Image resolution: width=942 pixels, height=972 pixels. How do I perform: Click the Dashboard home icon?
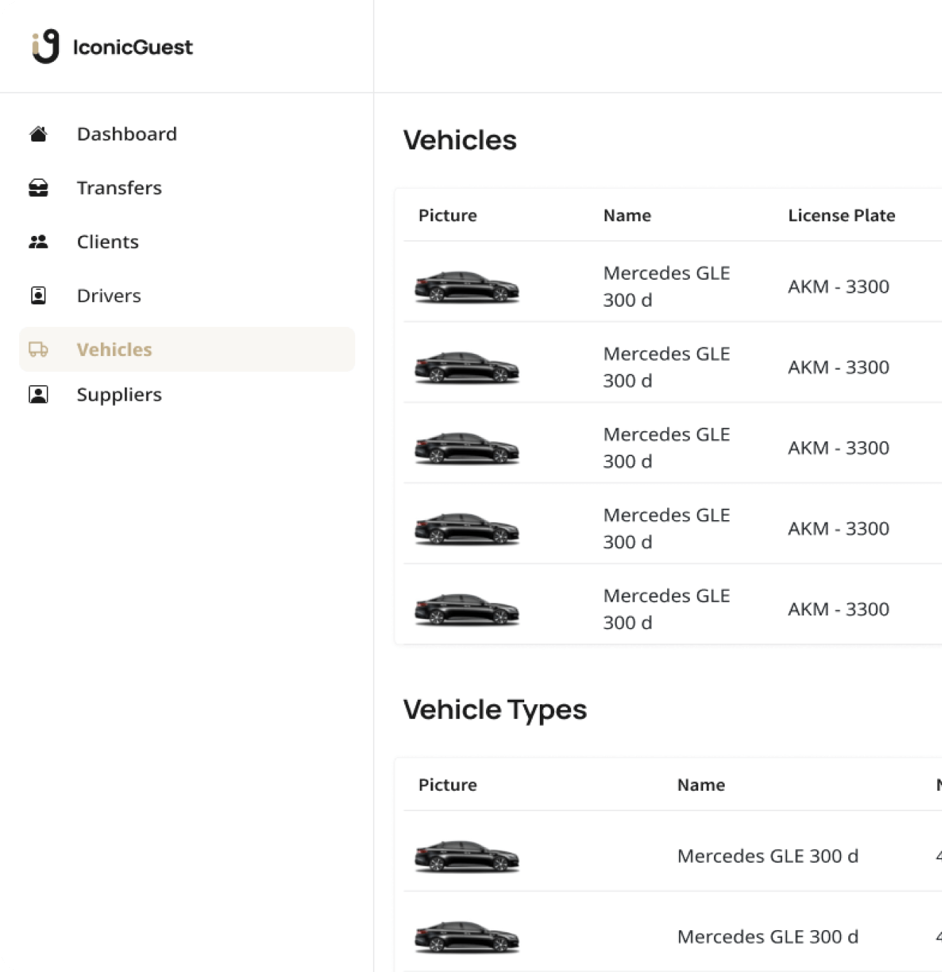38,134
